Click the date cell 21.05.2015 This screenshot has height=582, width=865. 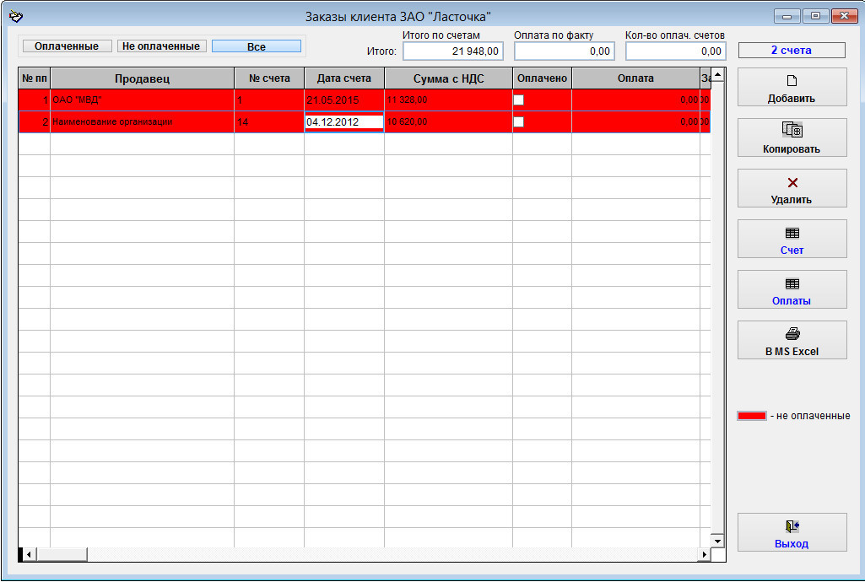click(344, 100)
